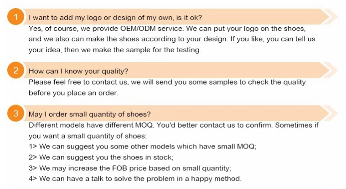The height and width of the screenshot is (189, 346).
Task: Click the orange number 1 circle
Action: pos(15,17)
